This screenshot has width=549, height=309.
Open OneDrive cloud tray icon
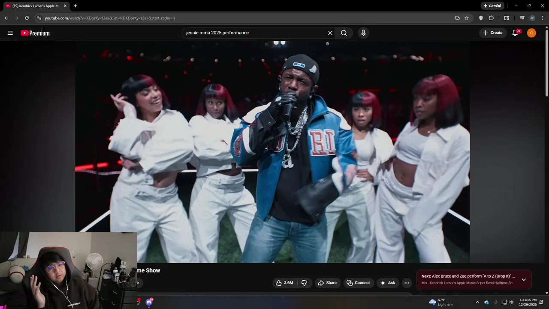[487, 302]
